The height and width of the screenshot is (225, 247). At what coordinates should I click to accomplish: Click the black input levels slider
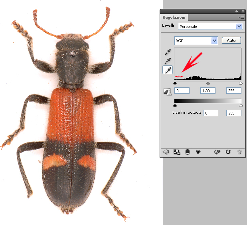[175, 83]
